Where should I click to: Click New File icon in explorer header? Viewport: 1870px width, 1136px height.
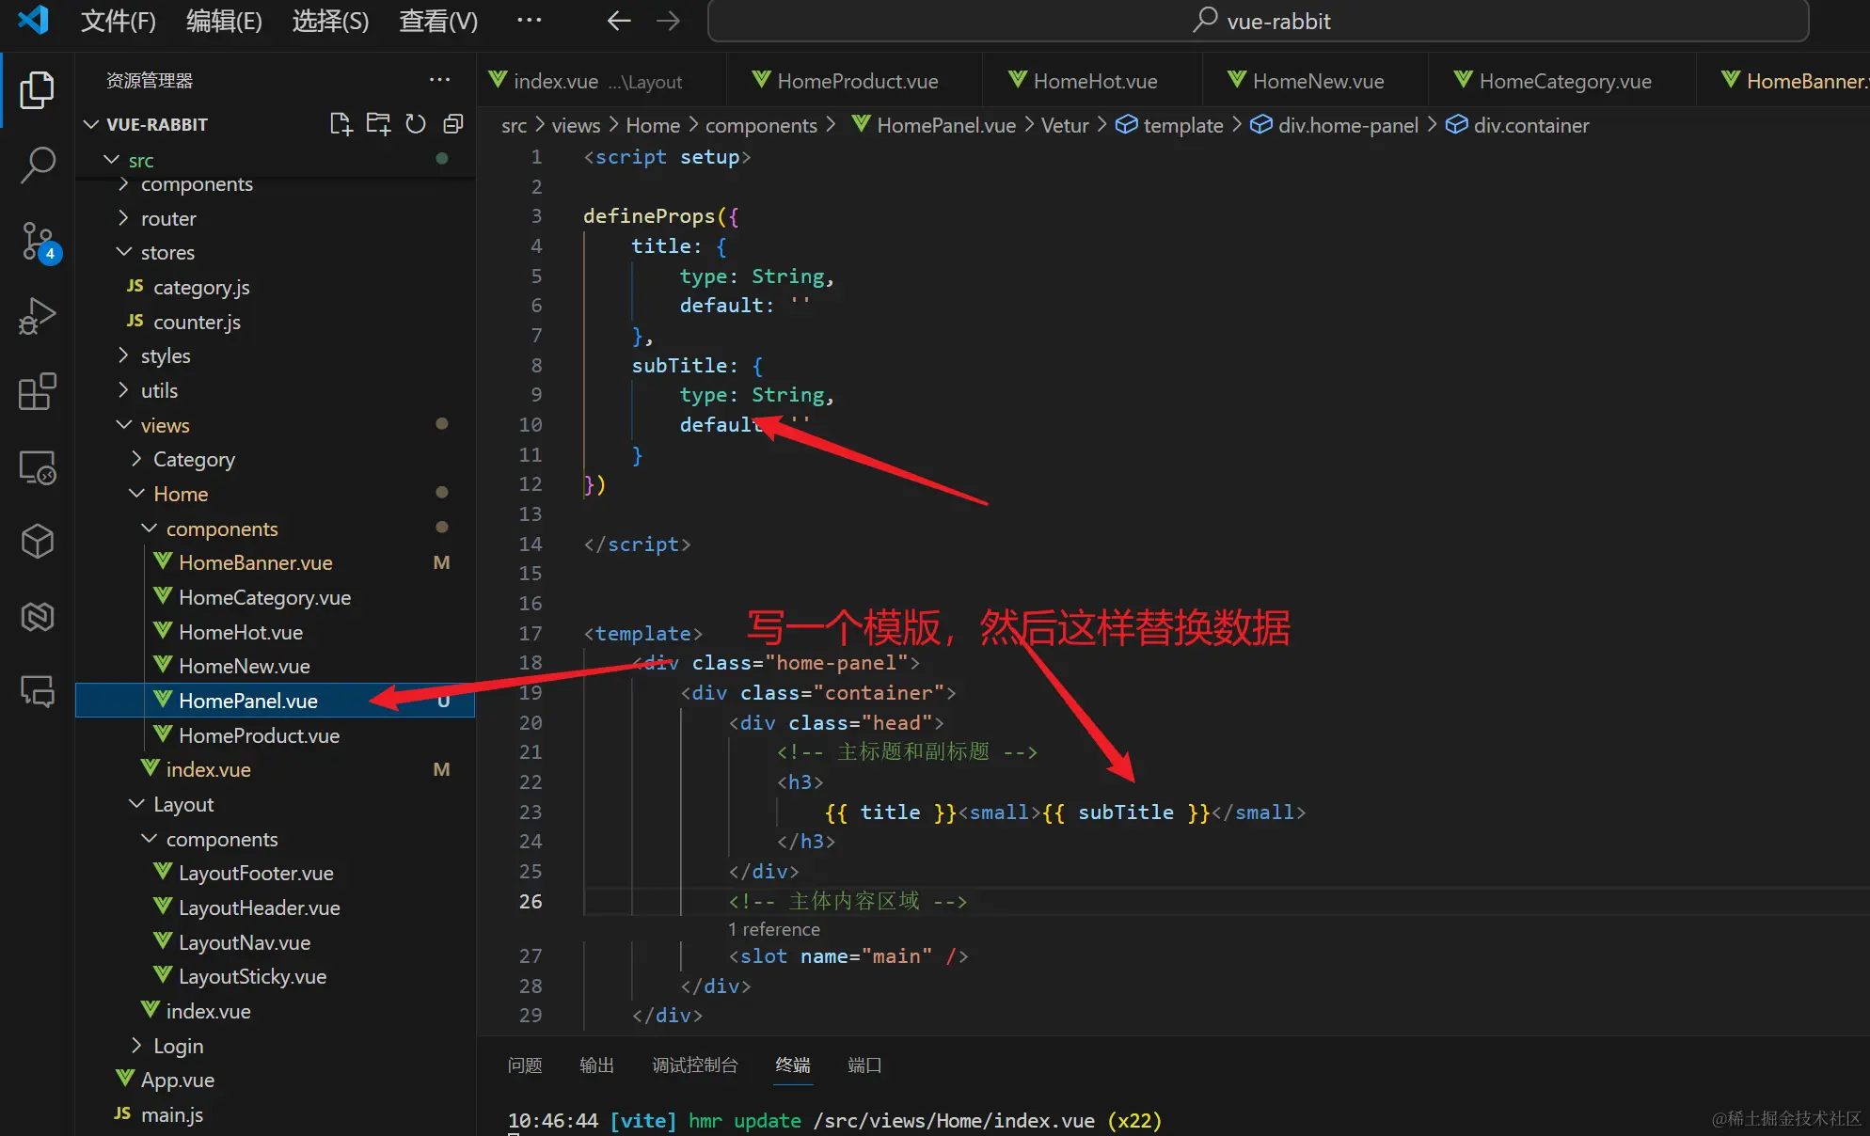click(x=341, y=124)
